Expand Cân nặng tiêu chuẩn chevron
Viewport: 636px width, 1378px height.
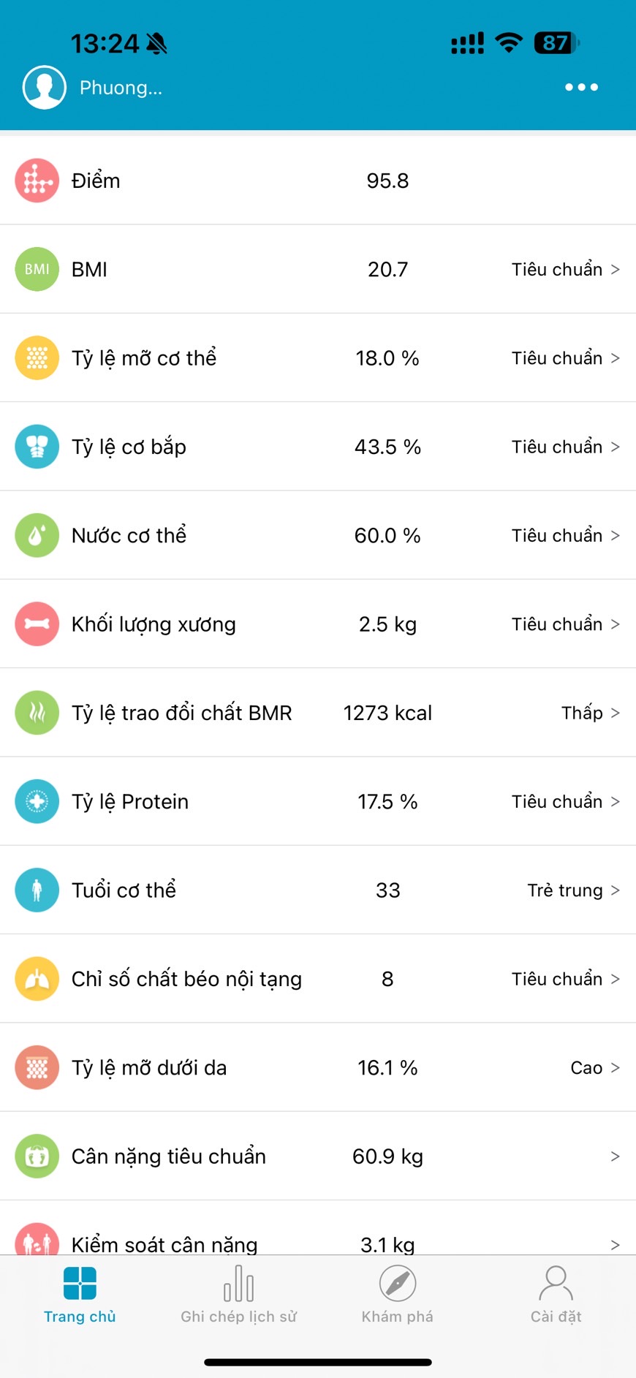pyautogui.click(x=615, y=1156)
